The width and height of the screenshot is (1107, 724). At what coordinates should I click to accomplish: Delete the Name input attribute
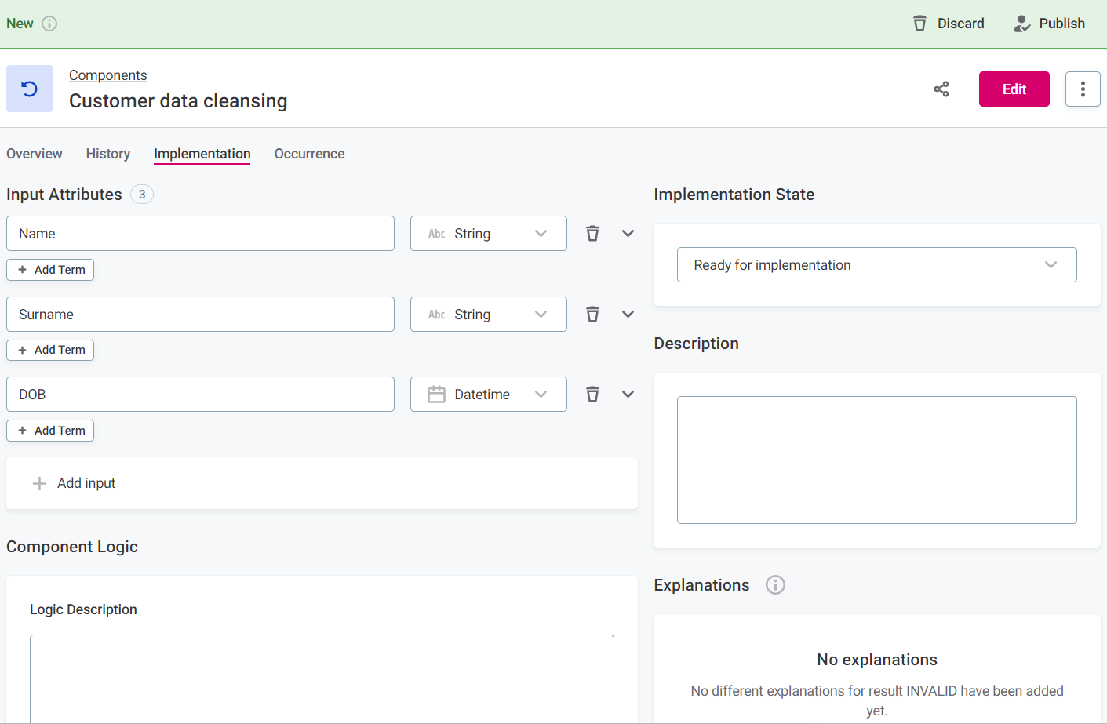tap(592, 234)
